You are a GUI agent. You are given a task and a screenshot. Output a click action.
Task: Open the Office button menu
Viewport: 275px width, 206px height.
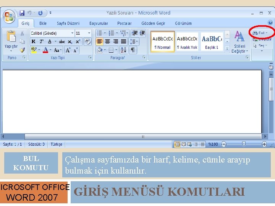click(x=9, y=17)
